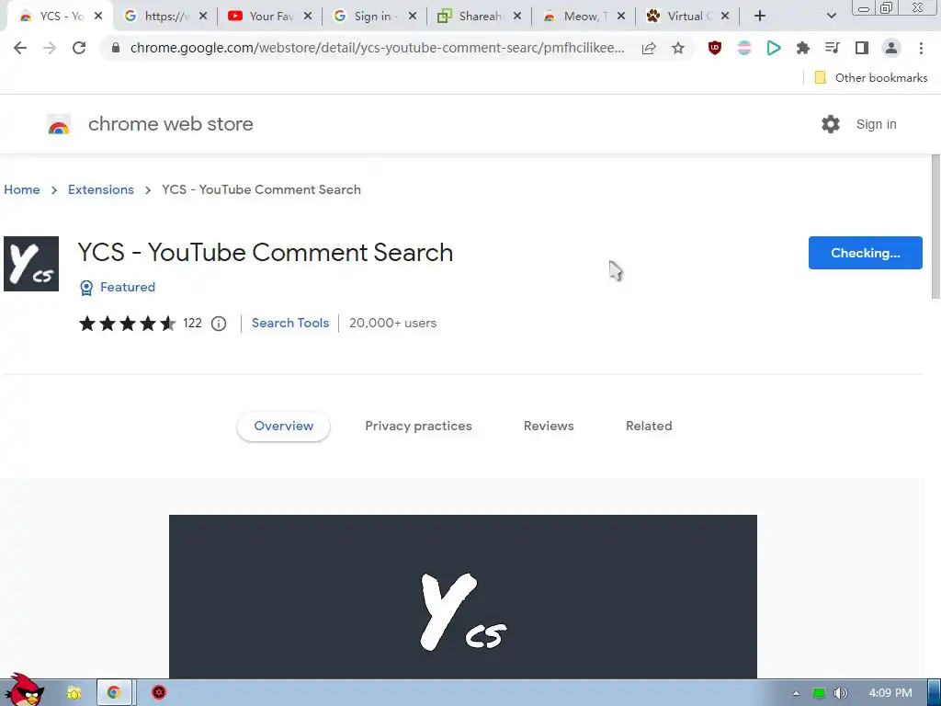The image size is (941, 706).
Task: Go back with the browser back arrow
Action: [x=20, y=48]
